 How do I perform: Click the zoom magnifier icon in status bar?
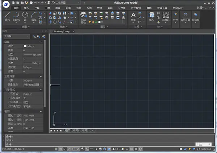click(105, 149)
